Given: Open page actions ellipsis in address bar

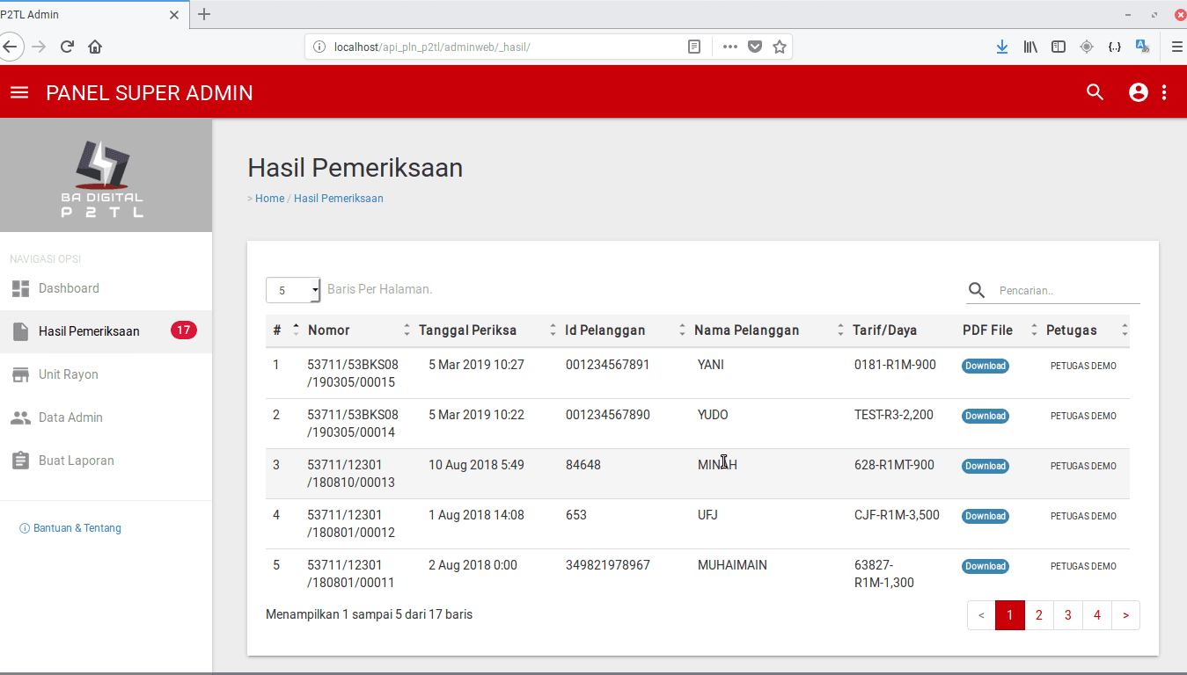Looking at the screenshot, I should [730, 47].
